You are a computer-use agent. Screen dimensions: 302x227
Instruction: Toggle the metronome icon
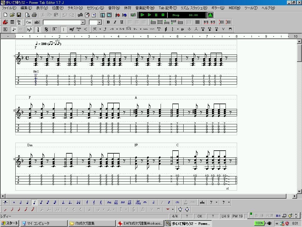tap(210, 15)
